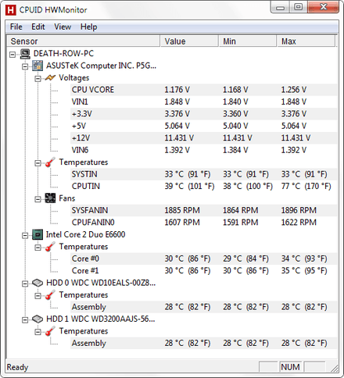Collapse Temperatures under Intel Core 2 Duo
344x378 pixels.
(x=38, y=248)
